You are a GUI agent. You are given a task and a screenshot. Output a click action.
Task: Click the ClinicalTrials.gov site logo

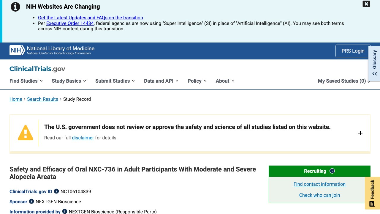point(37,69)
